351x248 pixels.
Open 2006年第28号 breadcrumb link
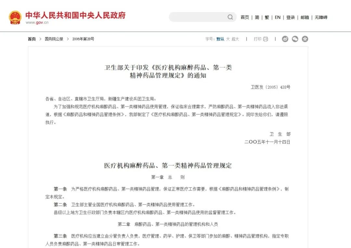[83, 39]
